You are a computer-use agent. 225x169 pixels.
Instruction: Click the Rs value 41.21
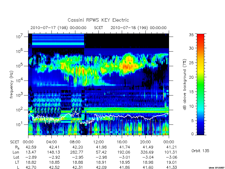pos(171,147)
